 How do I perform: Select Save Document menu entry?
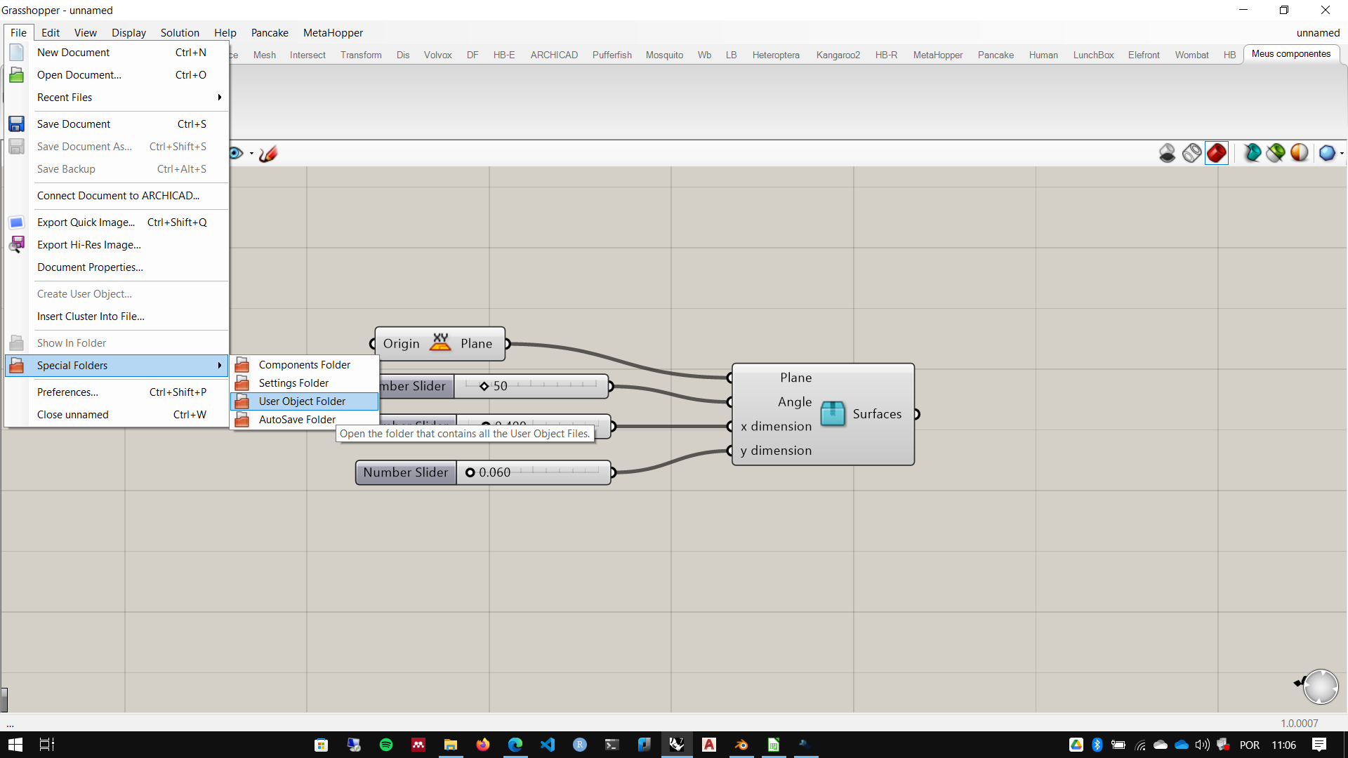point(117,124)
